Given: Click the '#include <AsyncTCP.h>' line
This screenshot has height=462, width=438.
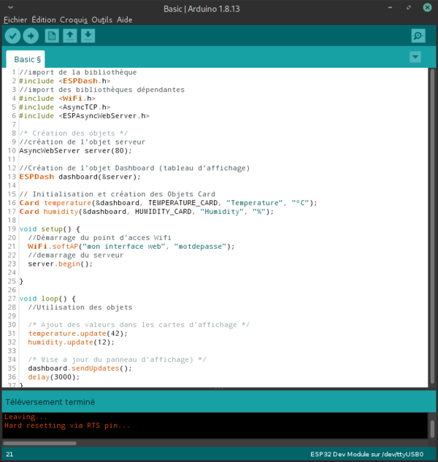Looking at the screenshot, I should point(65,107).
